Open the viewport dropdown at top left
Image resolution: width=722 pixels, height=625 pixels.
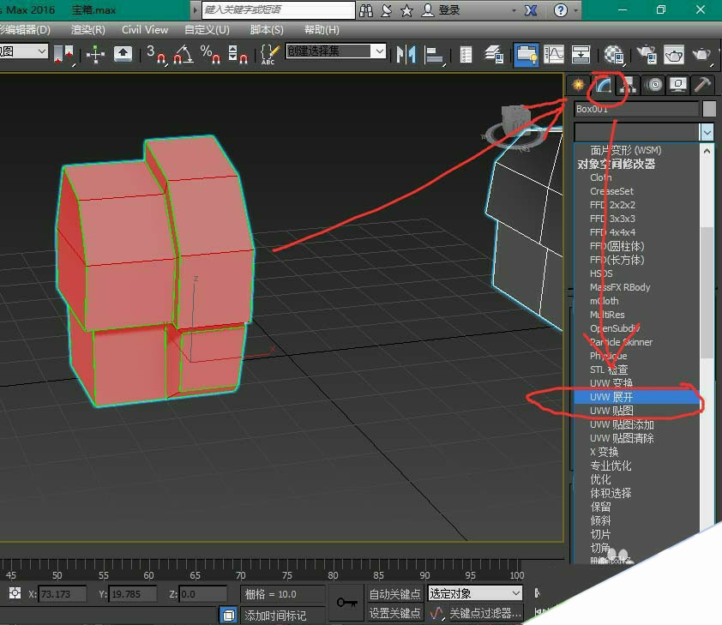pos(26,52)
